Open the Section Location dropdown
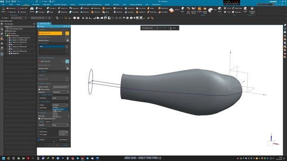The image size is (287, 161). tap(61, 87)
